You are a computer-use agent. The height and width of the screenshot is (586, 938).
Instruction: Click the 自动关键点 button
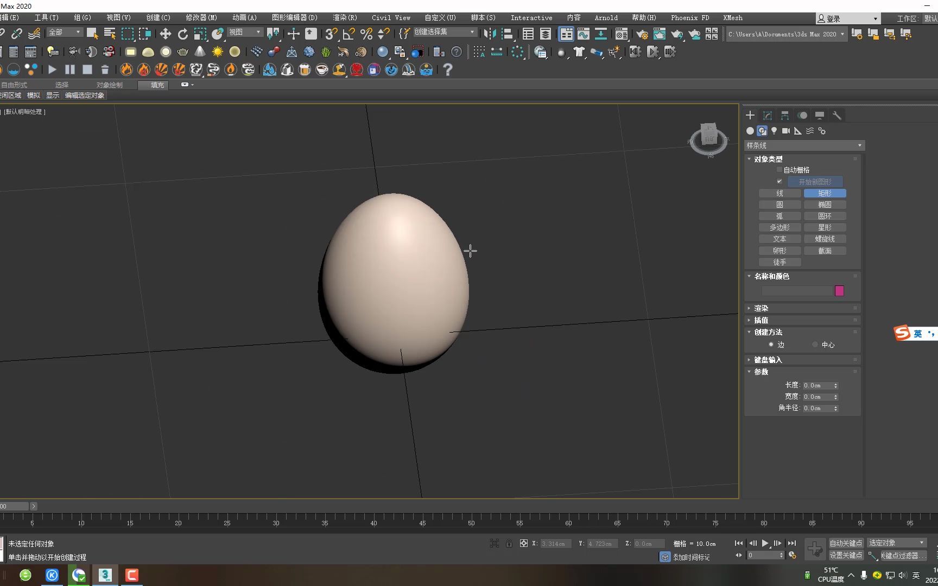[846, 543]
